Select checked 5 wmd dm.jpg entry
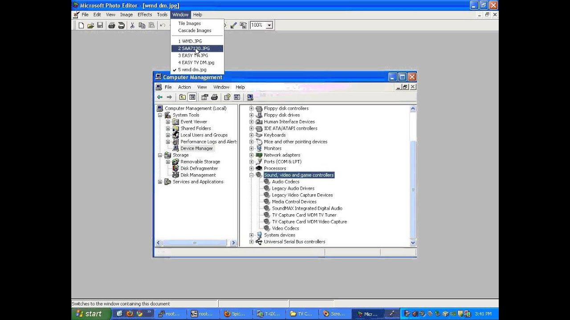 [x=197, y=70]
